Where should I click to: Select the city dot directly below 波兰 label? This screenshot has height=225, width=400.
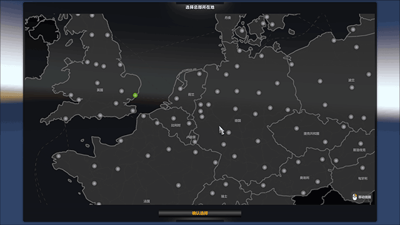352,87
